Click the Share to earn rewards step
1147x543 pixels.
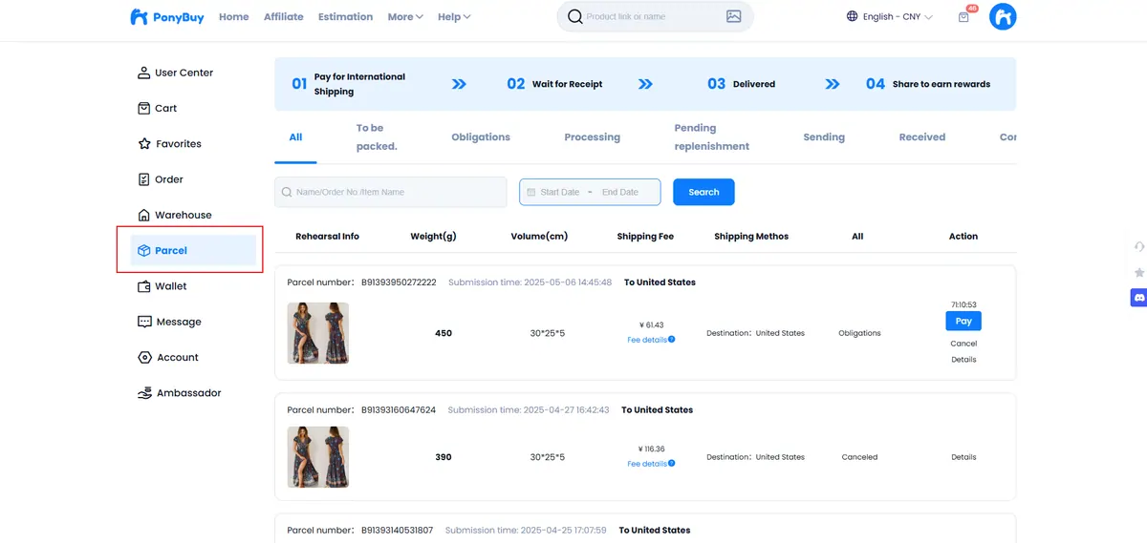pos(927,84)
